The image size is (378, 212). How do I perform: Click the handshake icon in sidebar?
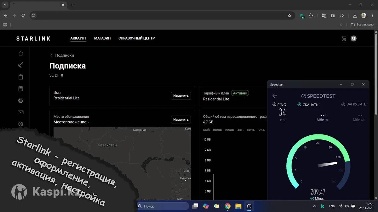coord(20,101)
